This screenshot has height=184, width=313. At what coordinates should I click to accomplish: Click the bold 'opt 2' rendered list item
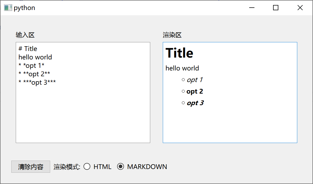click(195, 91)
